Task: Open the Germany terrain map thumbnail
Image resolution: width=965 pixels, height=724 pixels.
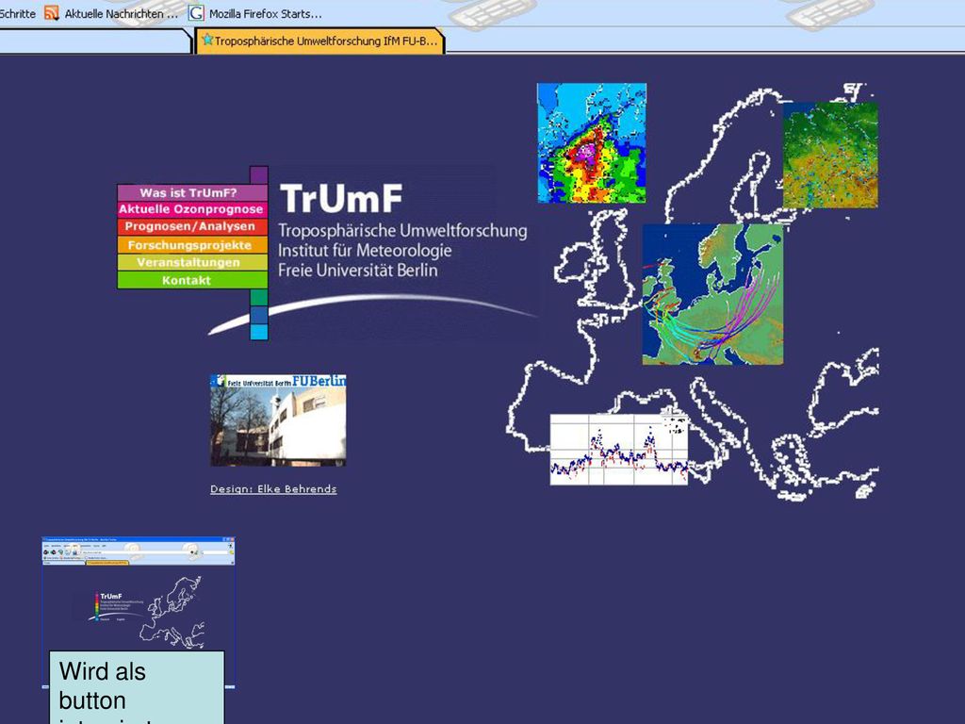Action: 830,156
